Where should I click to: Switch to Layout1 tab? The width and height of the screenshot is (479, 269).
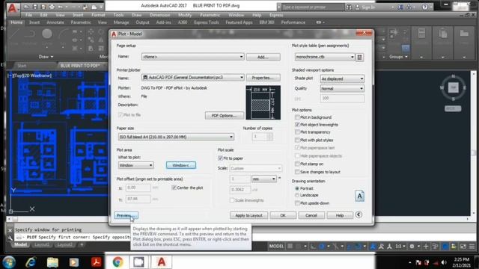point(42,244)
